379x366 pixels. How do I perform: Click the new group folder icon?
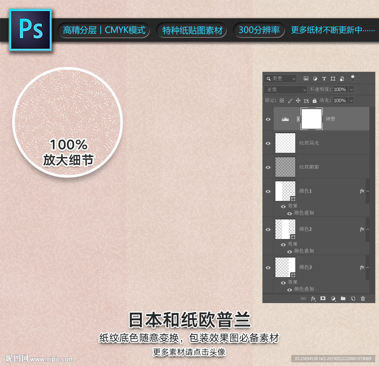[x=343, y=298]
